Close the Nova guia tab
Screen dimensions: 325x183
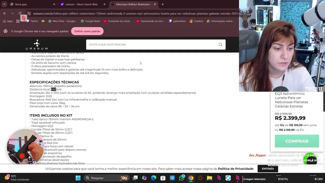(x=54, y=4)
